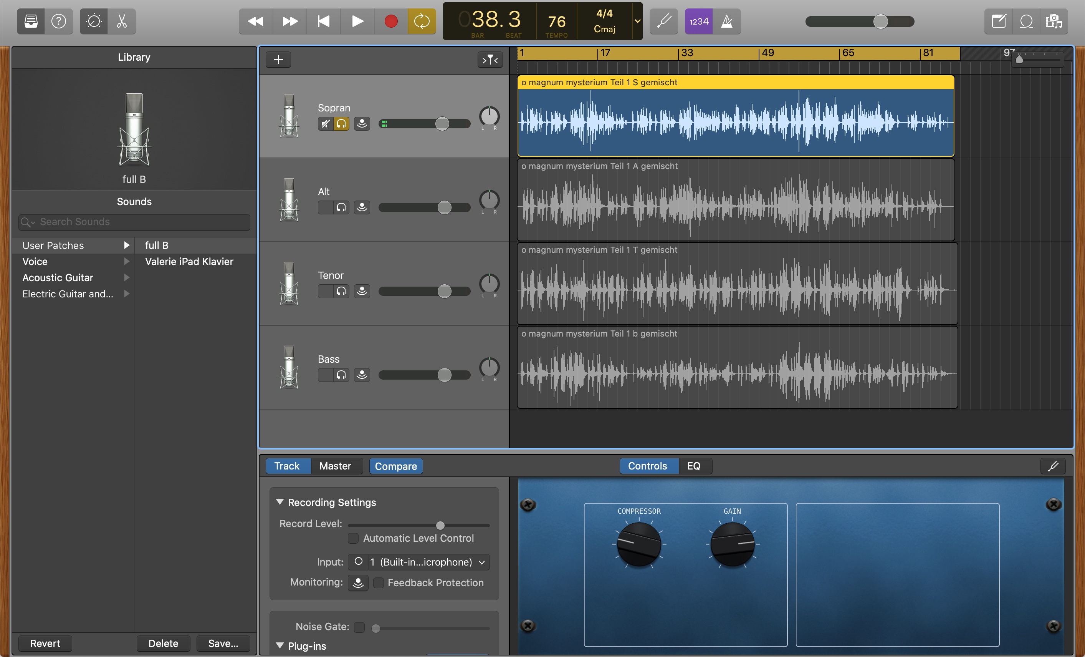Click the Save... button in Library
The image size is (1085, 657).
[x=223, y=643]
